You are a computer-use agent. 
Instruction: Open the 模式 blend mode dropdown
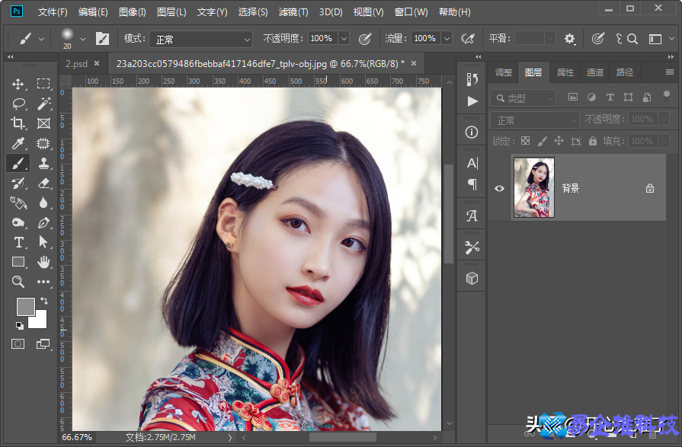coord(200,39)
